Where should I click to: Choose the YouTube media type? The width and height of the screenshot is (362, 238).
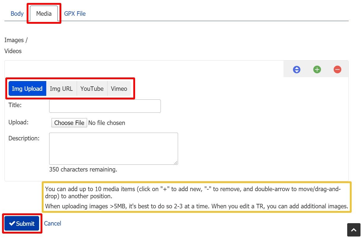point(92,88)
